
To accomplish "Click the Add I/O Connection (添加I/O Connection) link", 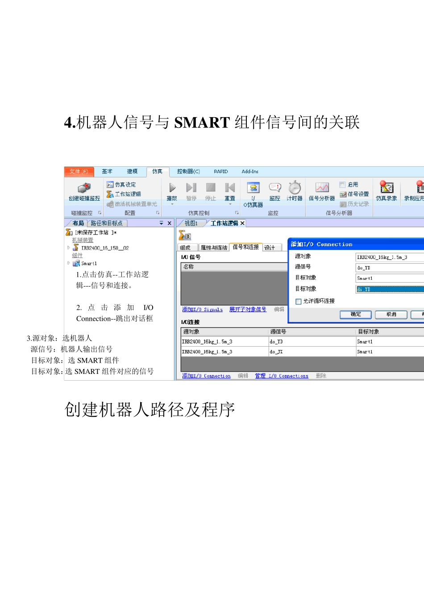I will pyautogui.click(x=206, y=376).
